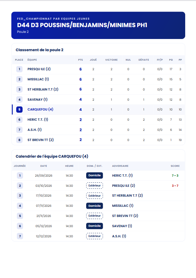Open opponent A.S.H. (1) in the calendar
The height and width of the screenshot is (278, 196).
119,236
